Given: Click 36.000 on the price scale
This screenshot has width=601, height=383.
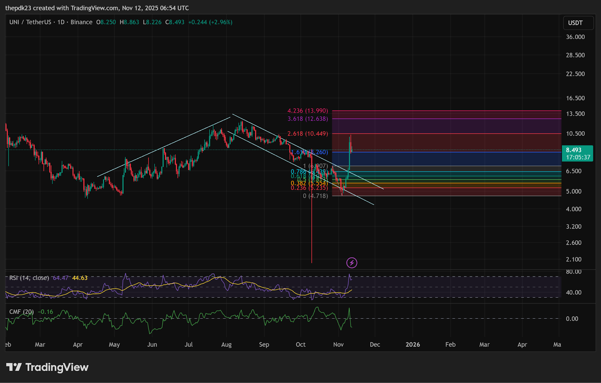Looking at the screenshot, I should (x=575, y=37).
